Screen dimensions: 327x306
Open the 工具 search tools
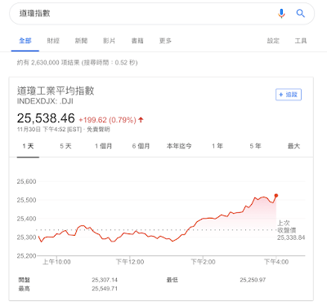point(301,41)
